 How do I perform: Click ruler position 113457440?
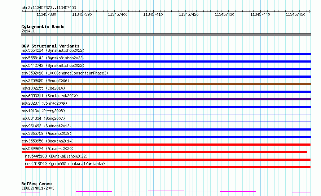pyautogui.click(x=260, y=14)
